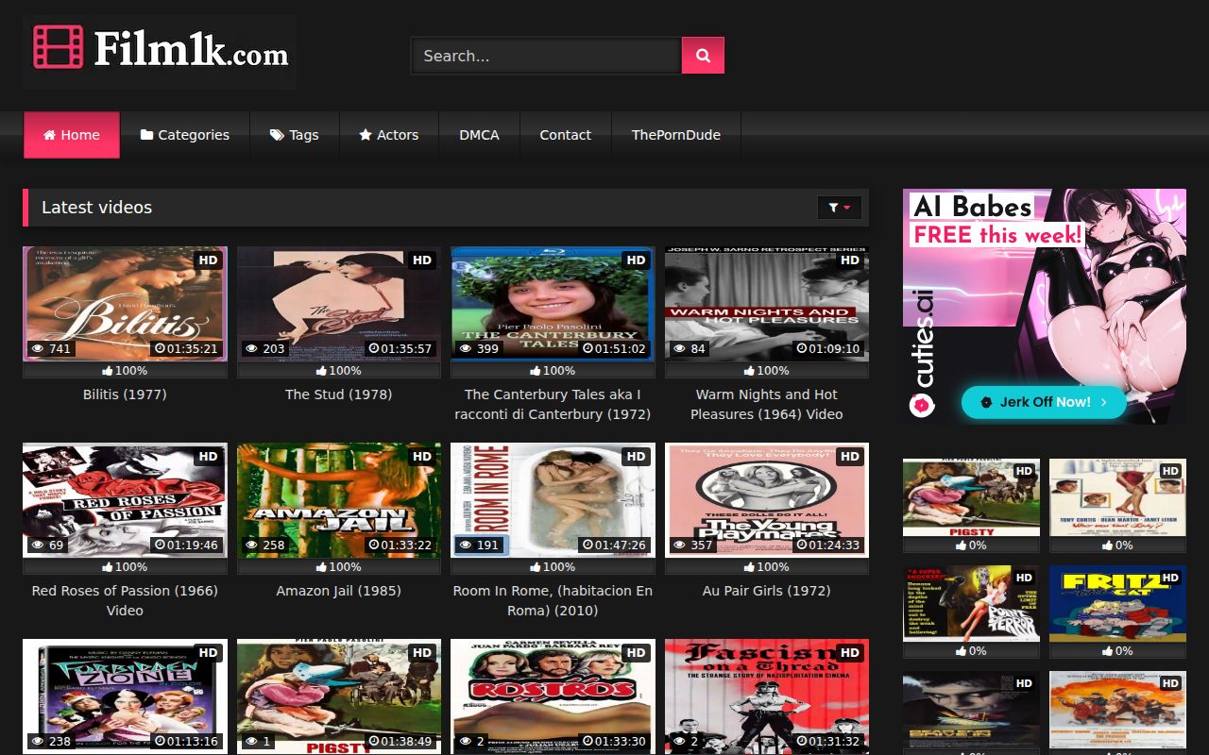Go to the Contact page
Image resolution: width=1209 pixels, height=755 pixels.
tap(565, 135)
